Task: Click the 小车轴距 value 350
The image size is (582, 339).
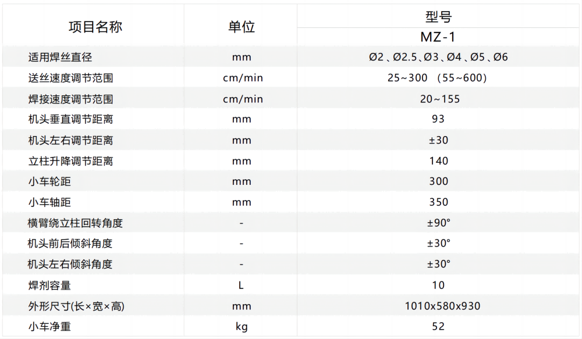Action: pyautogui.click(x=438, y=202)
